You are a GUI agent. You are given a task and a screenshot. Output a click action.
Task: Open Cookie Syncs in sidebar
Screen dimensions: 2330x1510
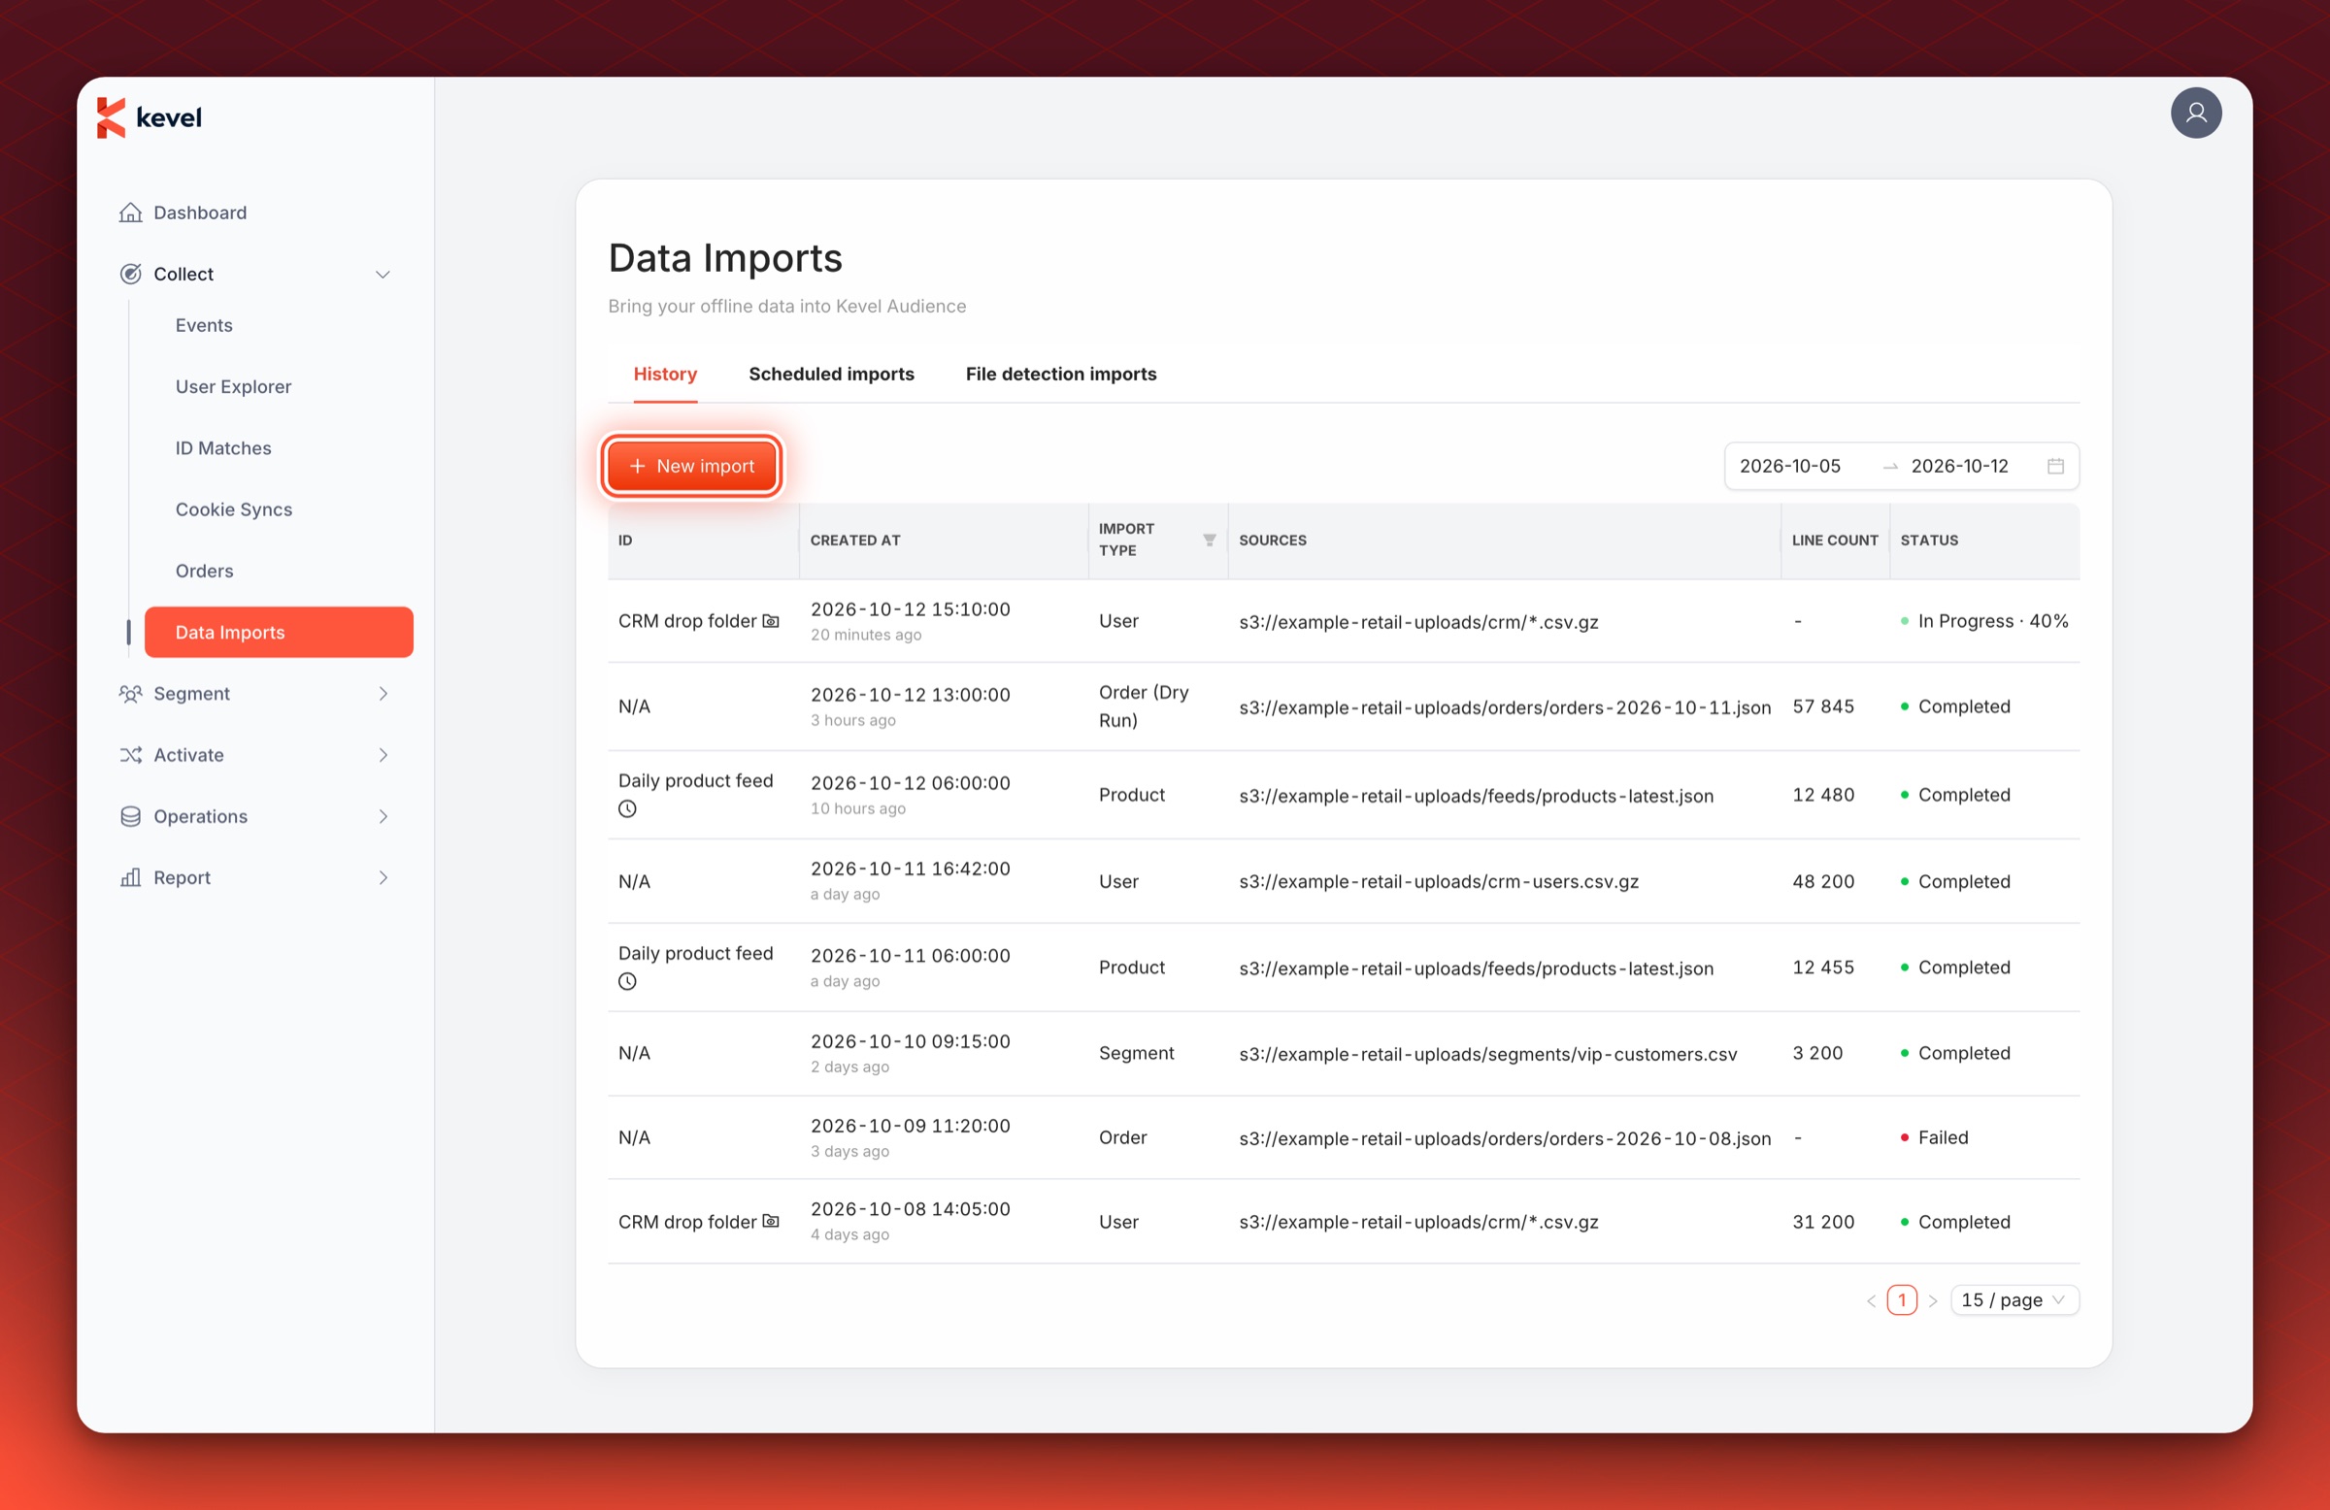tap(234, 509)
